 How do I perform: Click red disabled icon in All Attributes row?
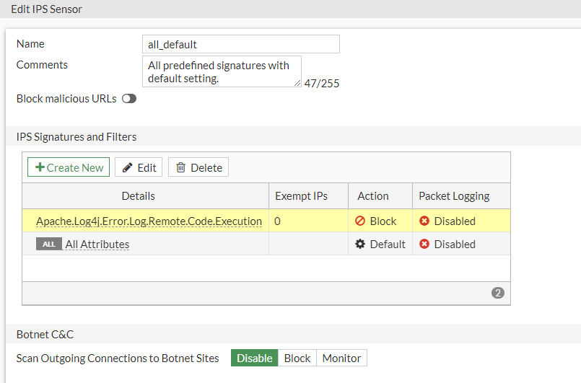point(424,244)
